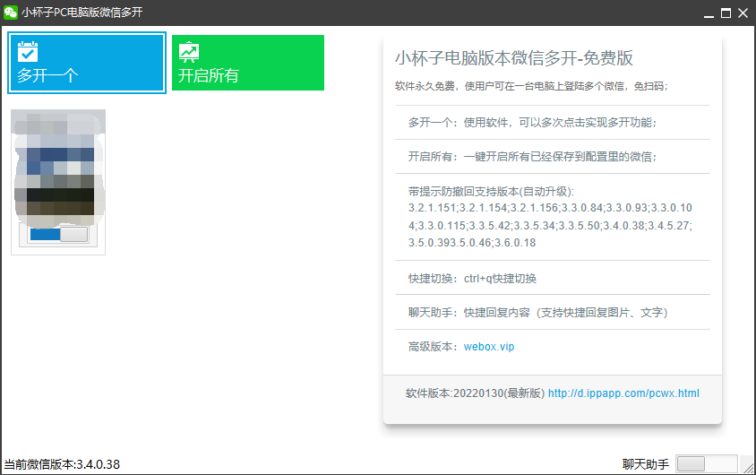Click the 聊天助手 label in status bar
756x475 pixels.
(x=646, y=464)
